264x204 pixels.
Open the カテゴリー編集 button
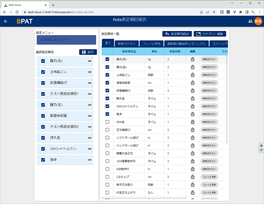[x=210, y=34]
